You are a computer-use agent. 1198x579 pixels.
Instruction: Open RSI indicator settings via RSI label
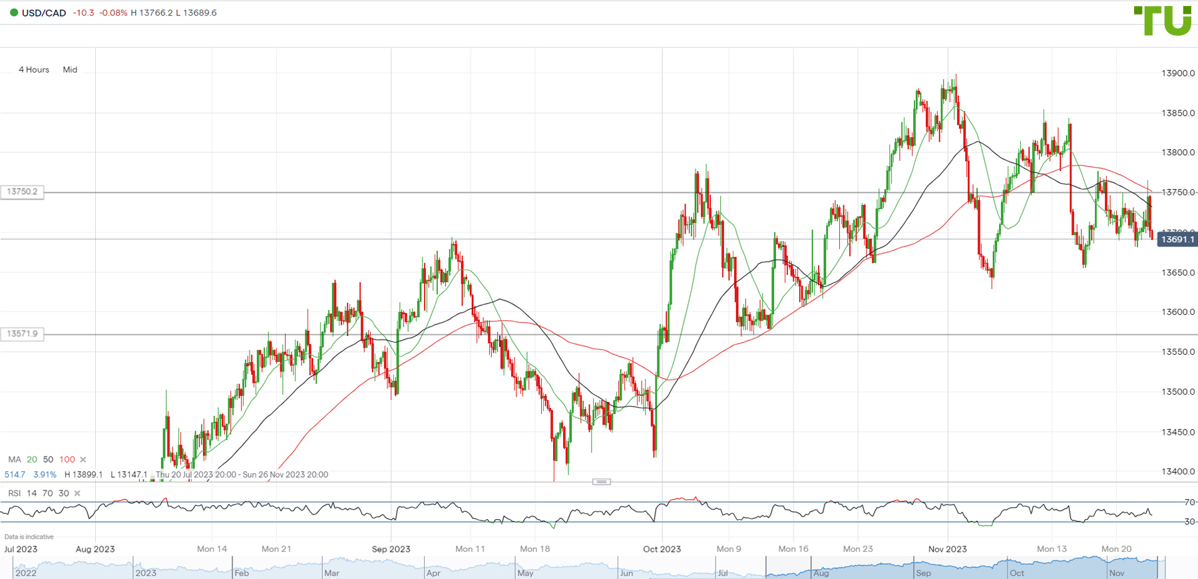point(15,493)
